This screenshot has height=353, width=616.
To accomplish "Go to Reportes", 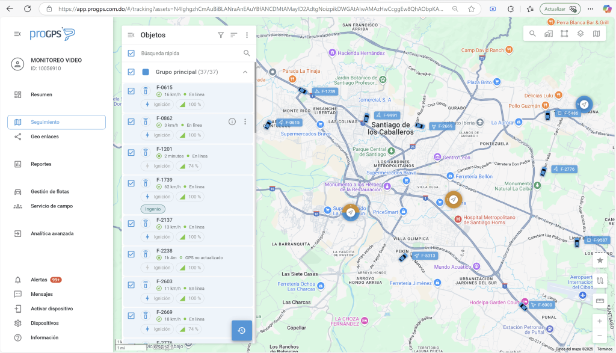I will (x=57, y=164).
